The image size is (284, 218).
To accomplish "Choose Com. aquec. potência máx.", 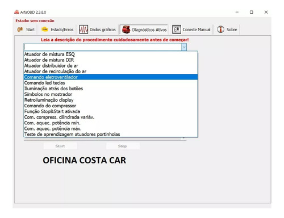I will 111,128.
